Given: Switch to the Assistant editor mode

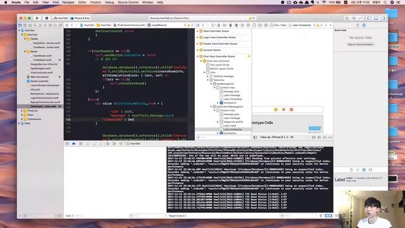Looking at the screenshot, I should pos(354,18).
